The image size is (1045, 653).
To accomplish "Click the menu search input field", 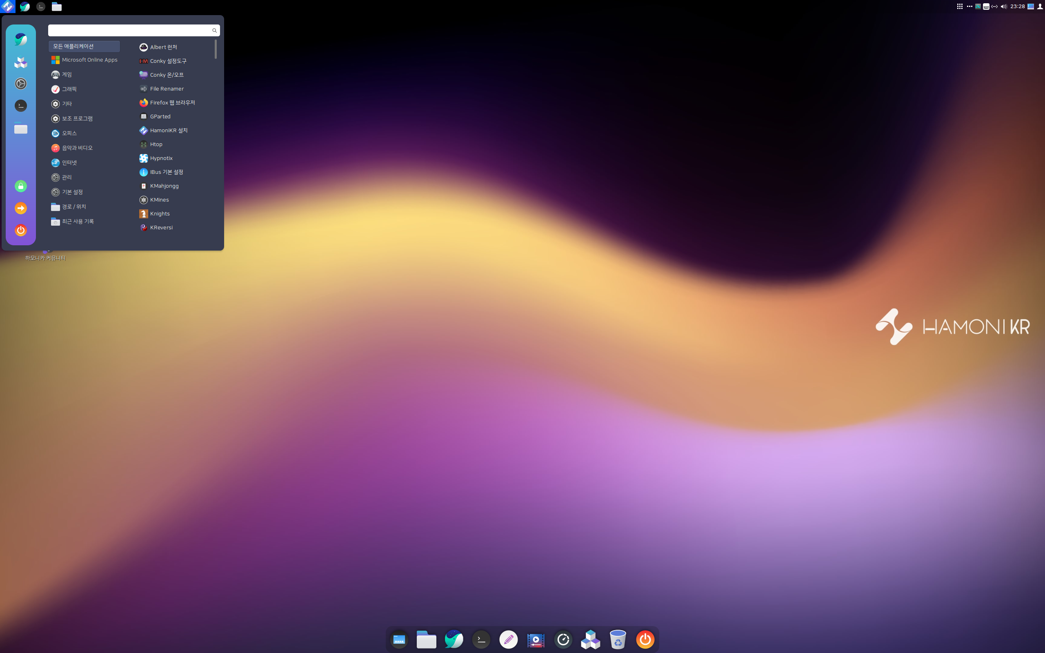I will click(x=134, y=30).
